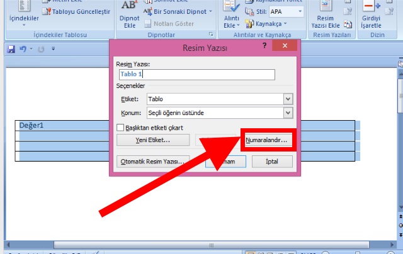The image size is (403, 254).
Task: Jump to next footnote via Bir Sonraki Dipnot
Action: (175, 11)
